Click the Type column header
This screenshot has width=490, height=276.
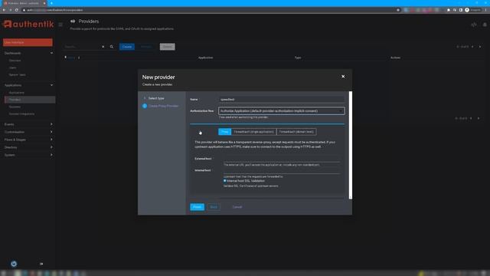tap(298, 58)
